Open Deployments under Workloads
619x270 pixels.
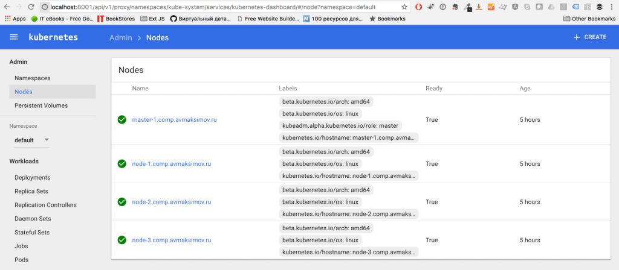[32, 177]
